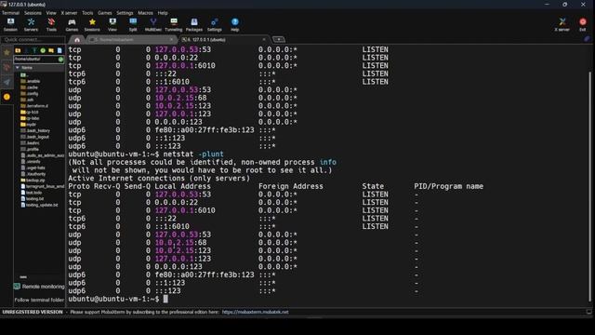The height and width of the screenshot is (335, 595).
Task: Open the X server menu
Action: pos(69,13)
